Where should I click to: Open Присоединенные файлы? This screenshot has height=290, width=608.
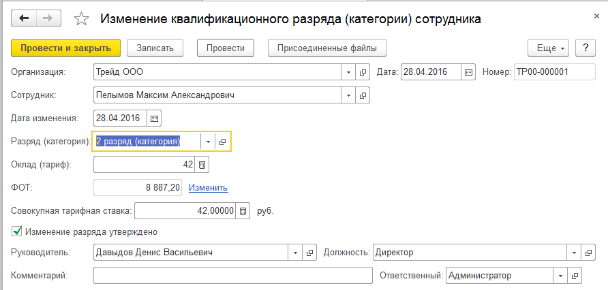[x=327, y=48]
